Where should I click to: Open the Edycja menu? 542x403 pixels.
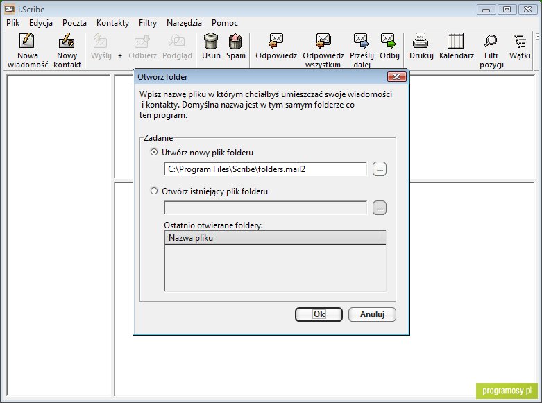(x=41, y=23)
